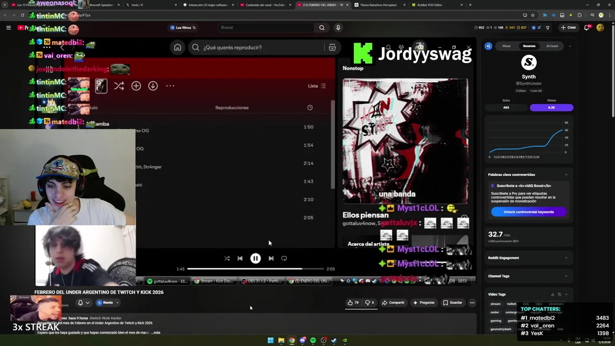This screenshot has width=615, height=346.
Task: Go to Spotify home icon in video
Action: tap(177, 47)
